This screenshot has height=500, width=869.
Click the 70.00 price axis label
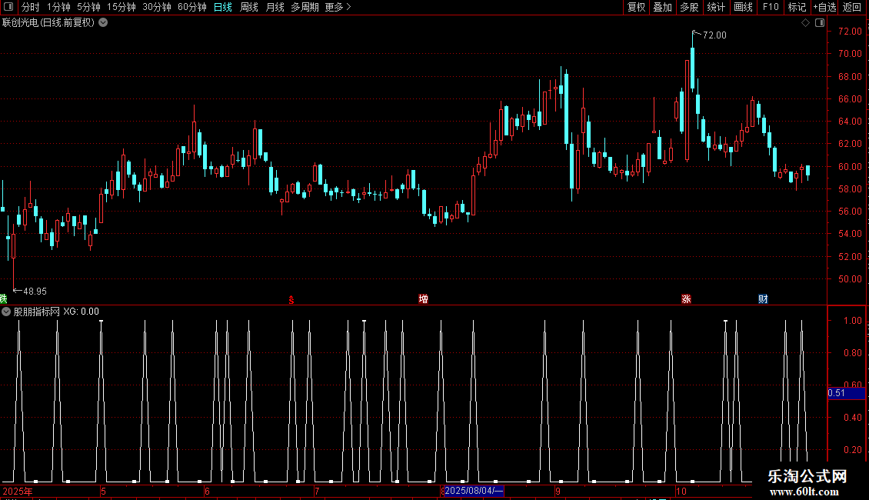850,54
